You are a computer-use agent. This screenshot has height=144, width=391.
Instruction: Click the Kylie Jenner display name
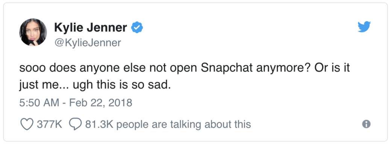tap(91, 27)
